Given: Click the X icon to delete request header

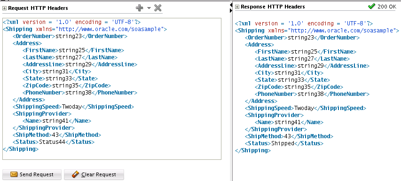Looking at the screenshot, I should pos(158,8).
